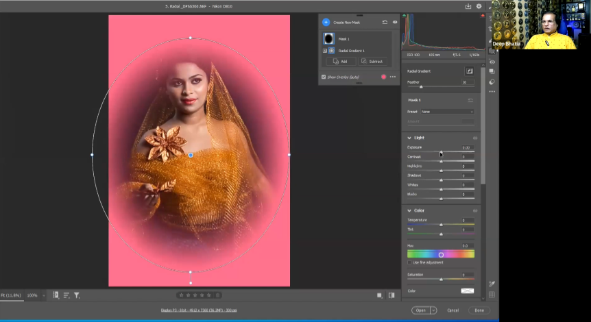Toggle mask visibility eye icon
The width and height of the screenshot is (591, 322).
point(394,22)
